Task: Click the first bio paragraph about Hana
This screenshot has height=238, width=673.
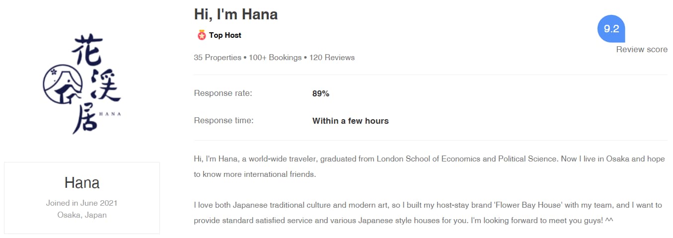Action: tap(430, 167)
